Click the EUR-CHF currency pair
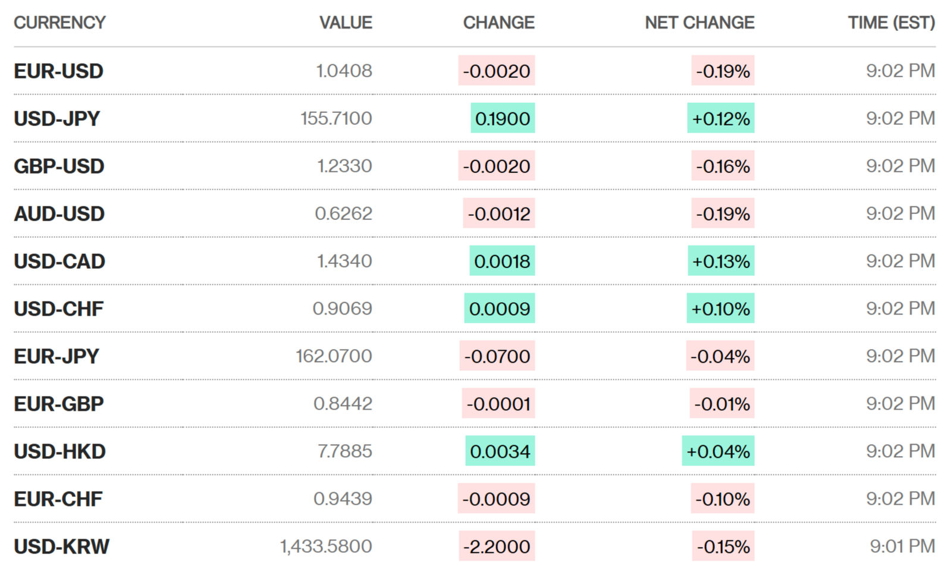The image size is (950, 566). pyautogui.click(x=58, y=499)
